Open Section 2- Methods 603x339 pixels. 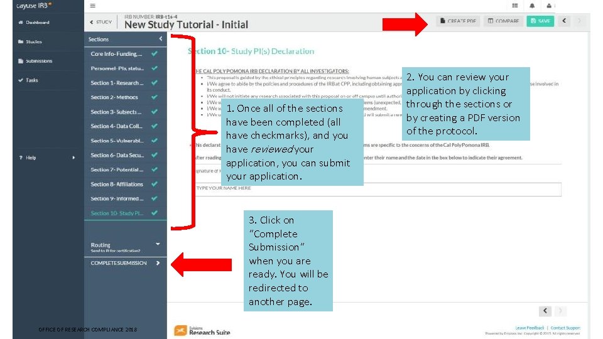coord(126,97)
